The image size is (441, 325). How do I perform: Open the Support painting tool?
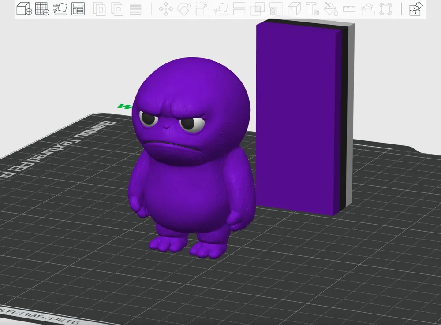click(276, 9)
